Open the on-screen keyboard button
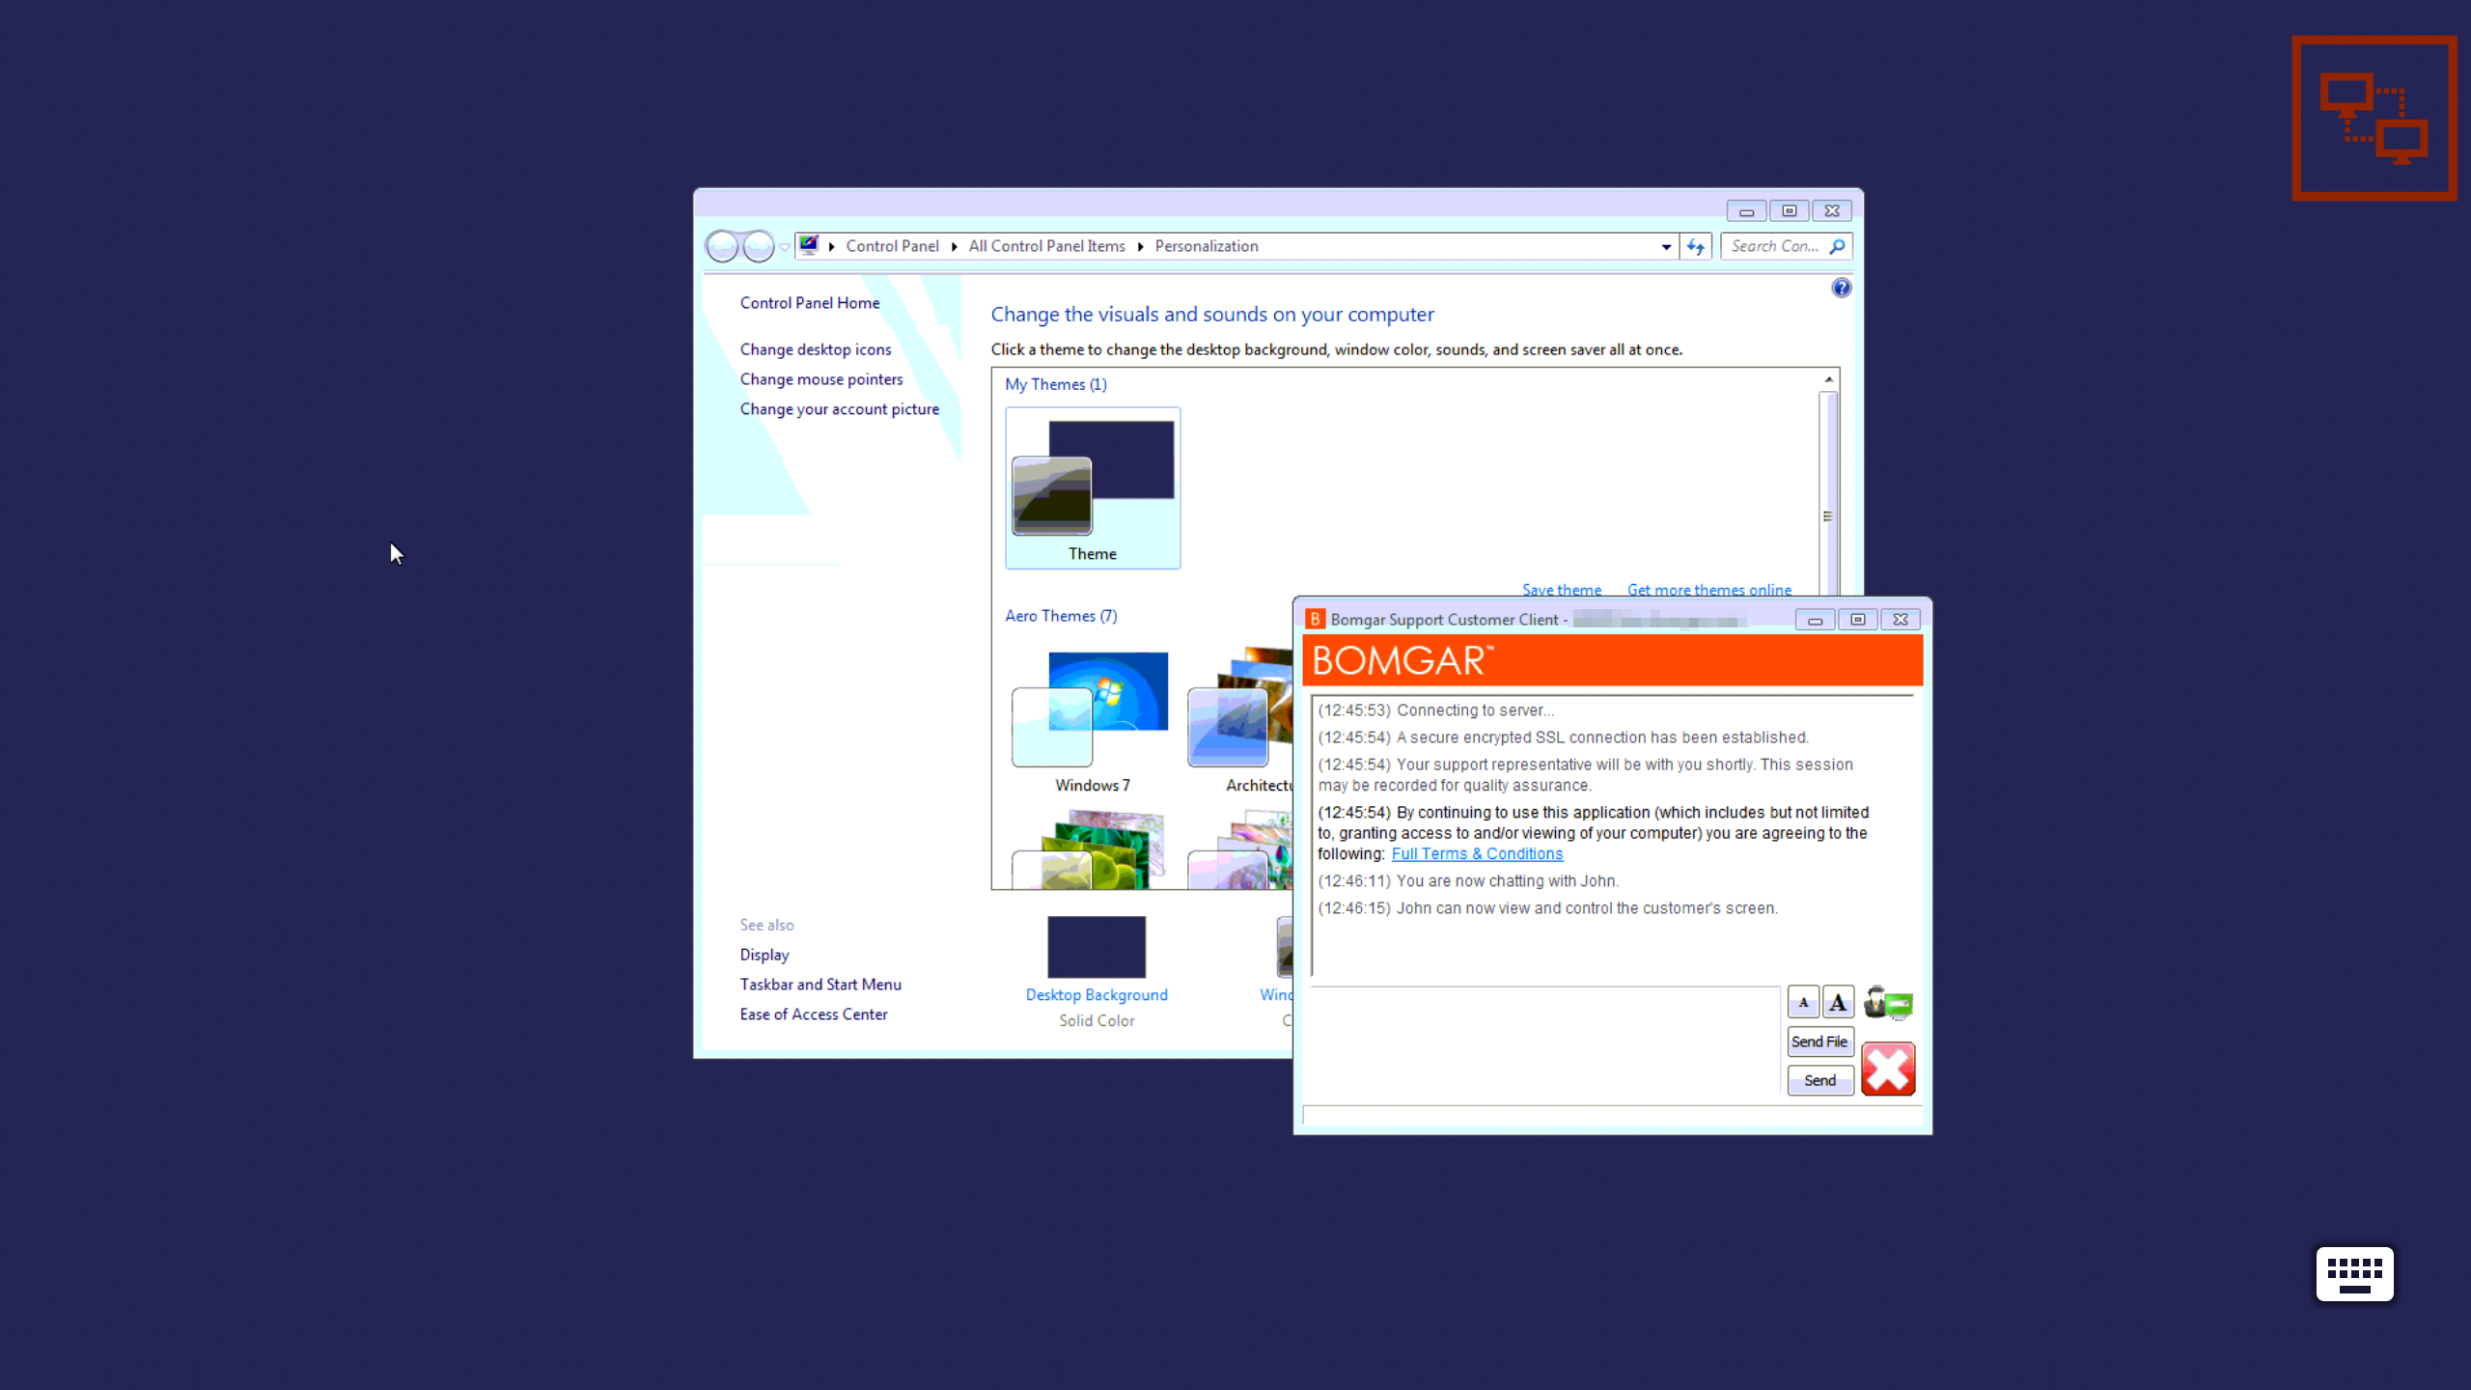 pyautogui.click(x=2354, y=1273)
